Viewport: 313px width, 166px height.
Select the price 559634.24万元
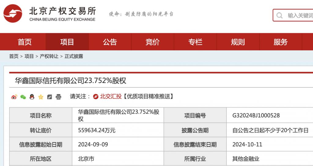coord(97,130)
